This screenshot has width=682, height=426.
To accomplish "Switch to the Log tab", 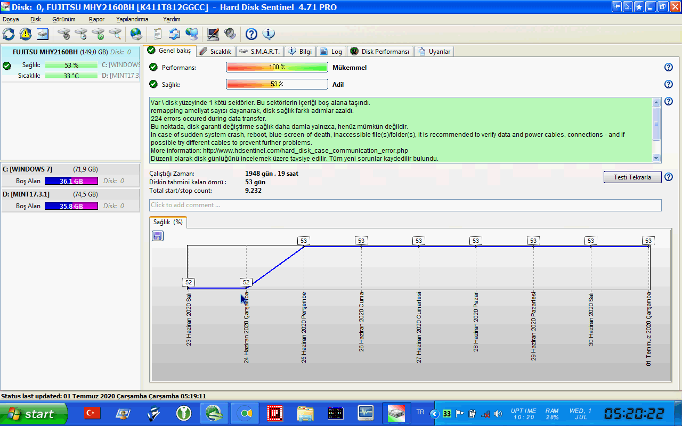I will click(331, 51).
